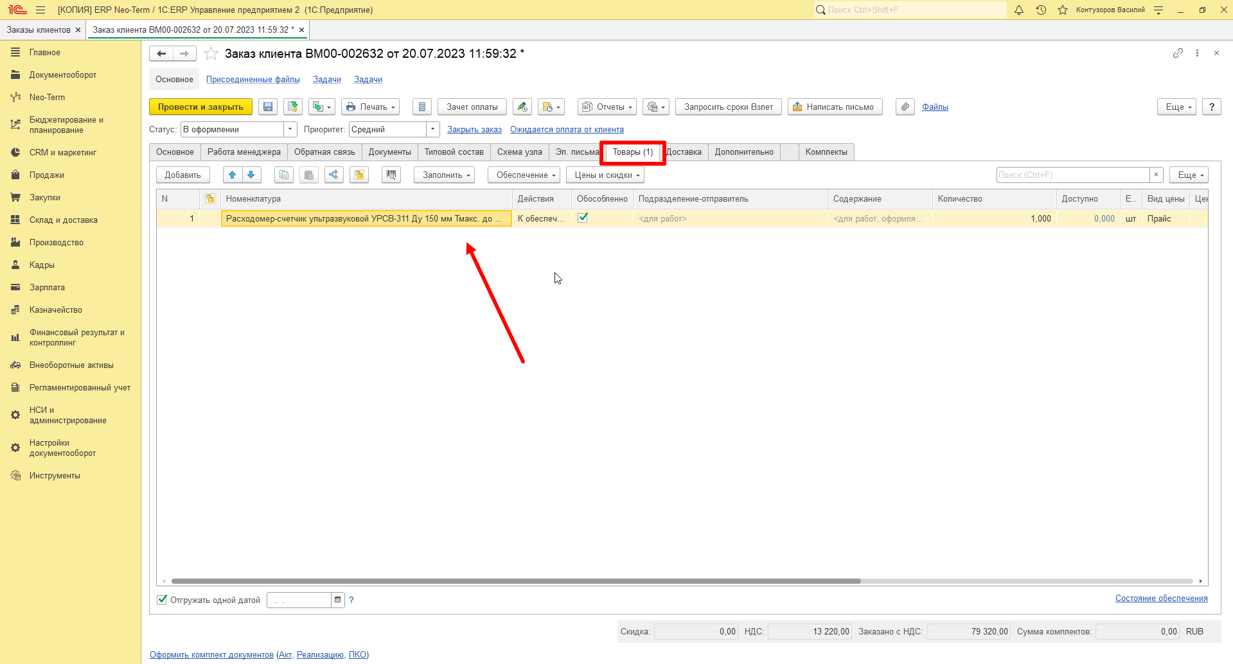Expand the Приоритет dropdown
The image size is (1233, 664).
(433, 130)
